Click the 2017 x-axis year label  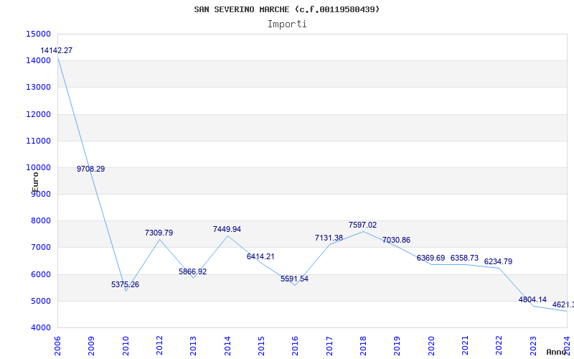(x=329, y=346)
